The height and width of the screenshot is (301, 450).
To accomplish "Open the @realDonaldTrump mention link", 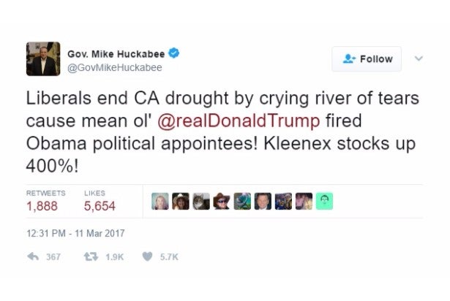I will (249, 119).
